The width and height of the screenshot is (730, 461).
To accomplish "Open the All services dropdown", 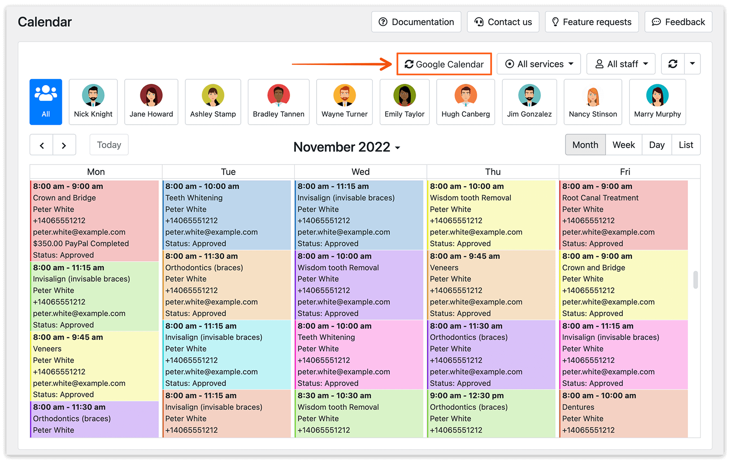I will pos(539,64).
